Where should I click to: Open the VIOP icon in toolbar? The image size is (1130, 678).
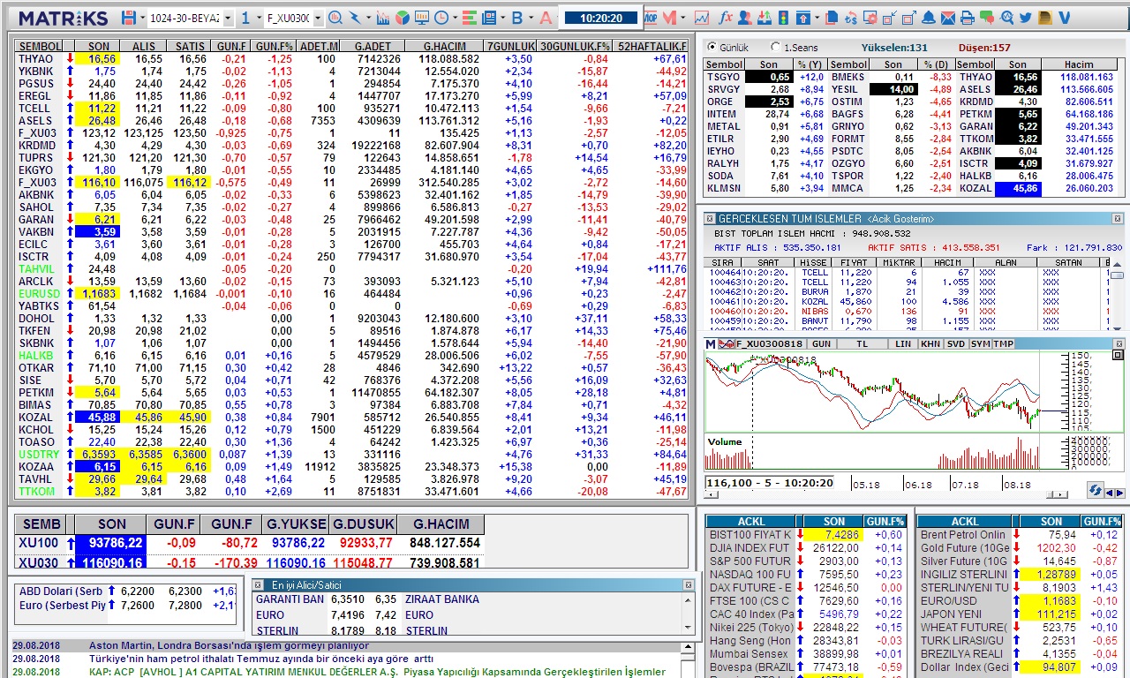point(650,18)
